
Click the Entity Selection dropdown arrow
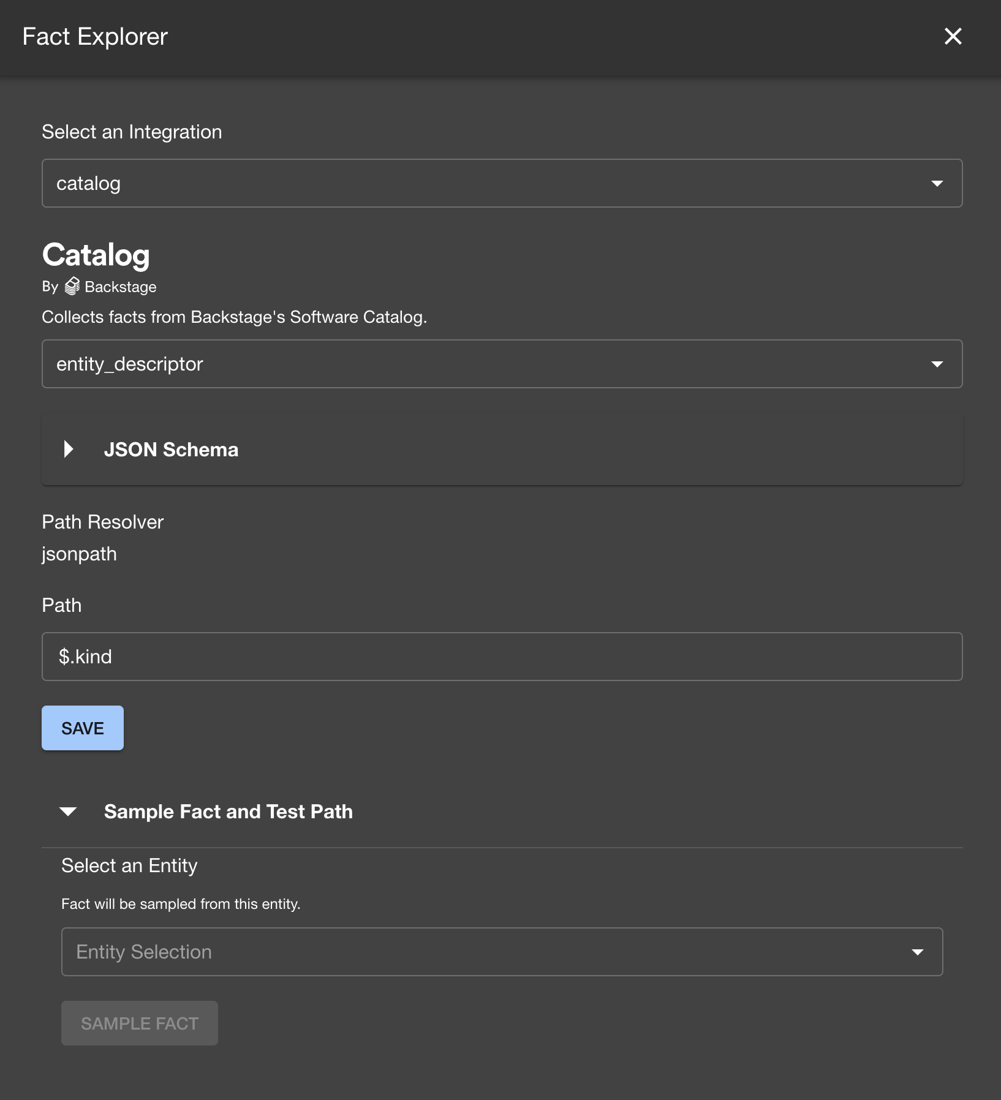917,952
